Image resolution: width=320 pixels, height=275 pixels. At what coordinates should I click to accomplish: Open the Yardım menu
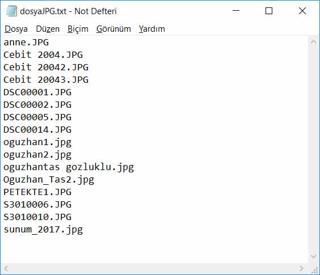pos(152,29)
